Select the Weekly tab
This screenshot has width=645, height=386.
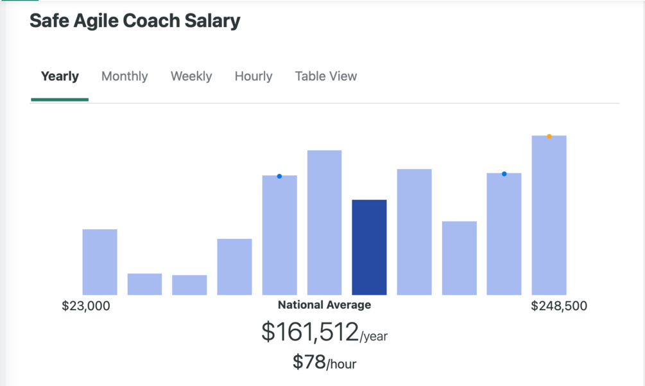[x=191, y=76]
